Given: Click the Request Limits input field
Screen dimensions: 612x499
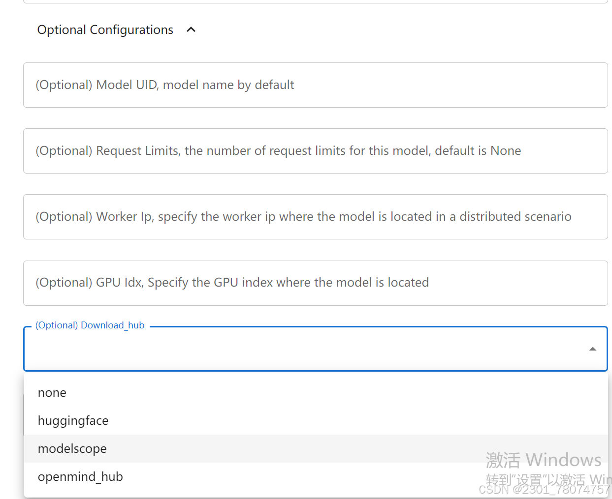Looking at the screenshot, I should pyautogui.click(x=315, y=150).
